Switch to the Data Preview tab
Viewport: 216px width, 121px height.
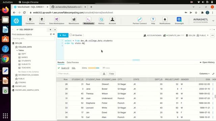tap(73, 63)
